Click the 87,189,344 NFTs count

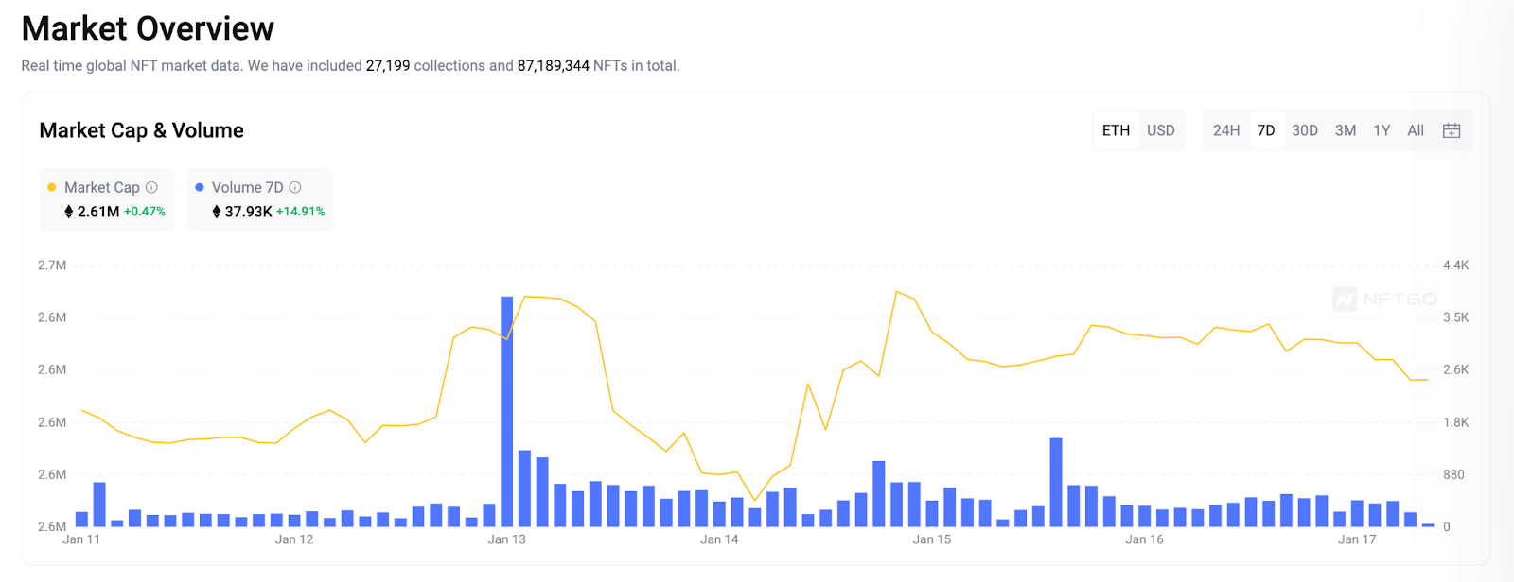pyautogui.click(x=554, y=66)
